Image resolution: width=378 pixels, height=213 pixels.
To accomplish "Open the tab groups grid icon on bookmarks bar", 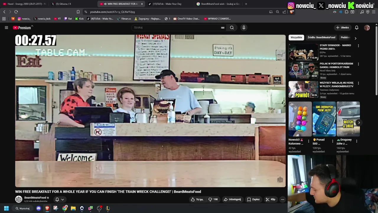I will pos(4,19).
